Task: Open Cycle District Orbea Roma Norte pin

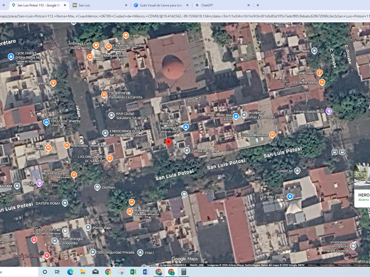Action: (11, 57)
